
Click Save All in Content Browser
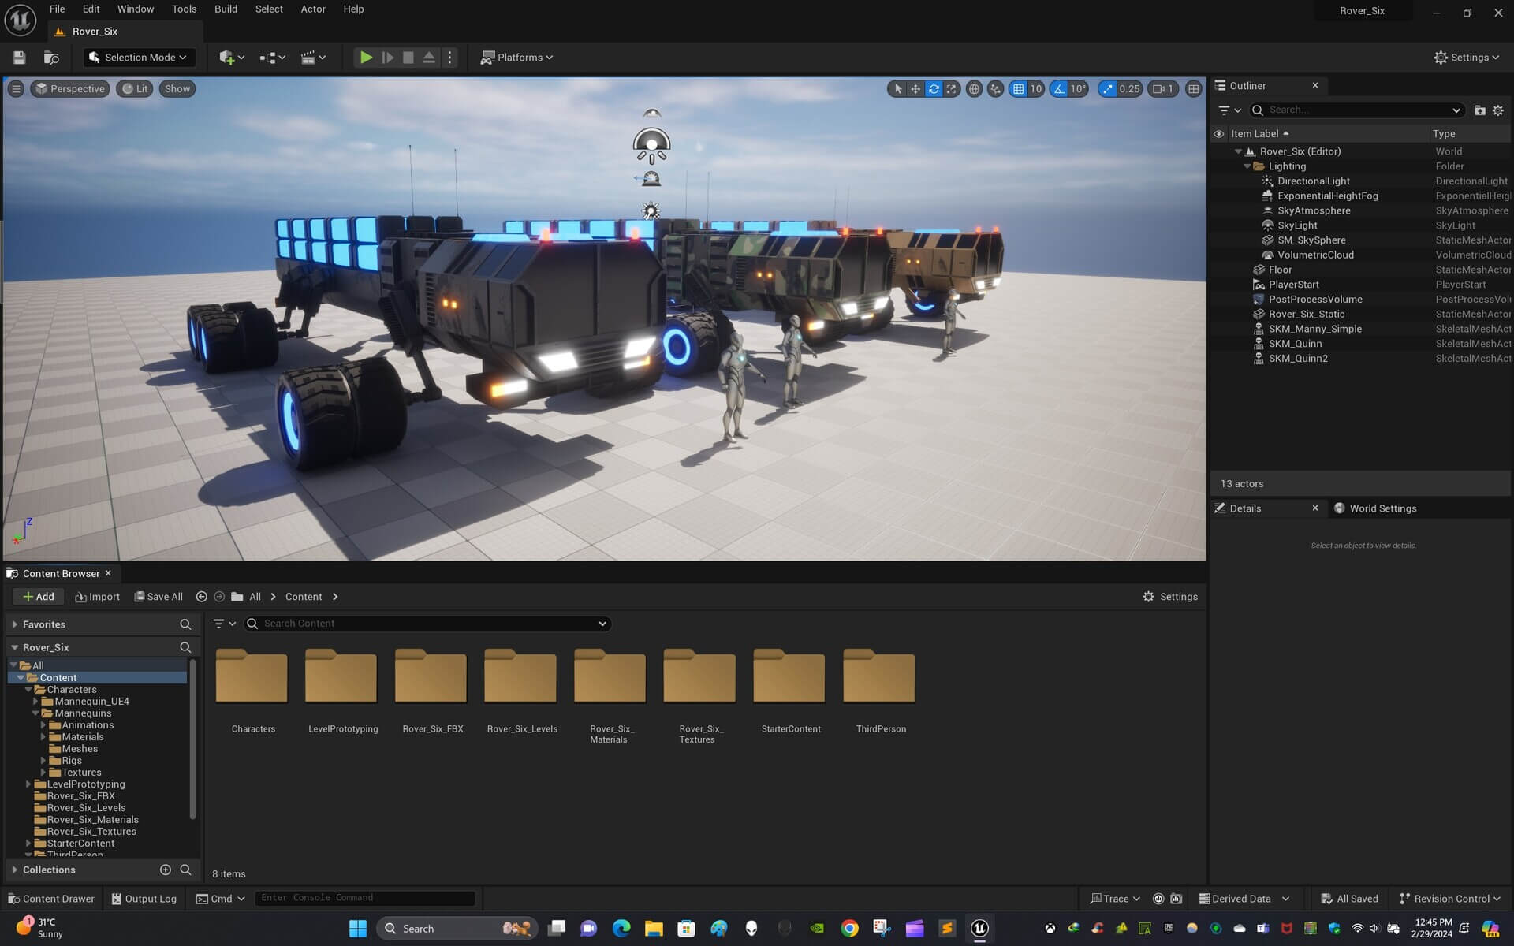158,597
